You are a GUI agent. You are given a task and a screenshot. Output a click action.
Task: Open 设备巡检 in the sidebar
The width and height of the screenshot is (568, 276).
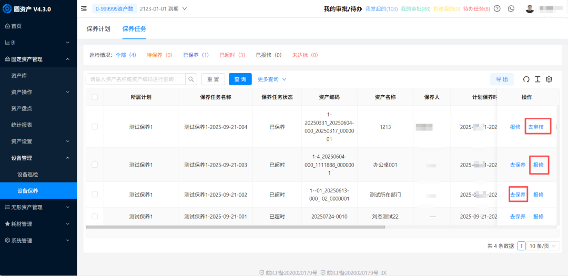click(x=28, y=174)
